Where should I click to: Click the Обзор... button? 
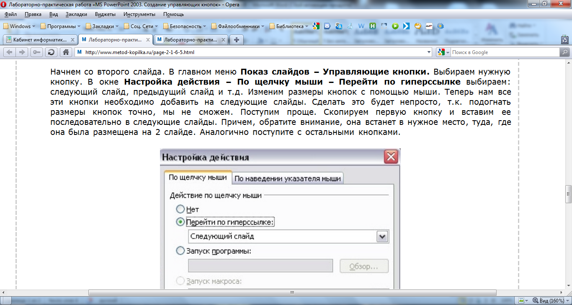(363, 266)
